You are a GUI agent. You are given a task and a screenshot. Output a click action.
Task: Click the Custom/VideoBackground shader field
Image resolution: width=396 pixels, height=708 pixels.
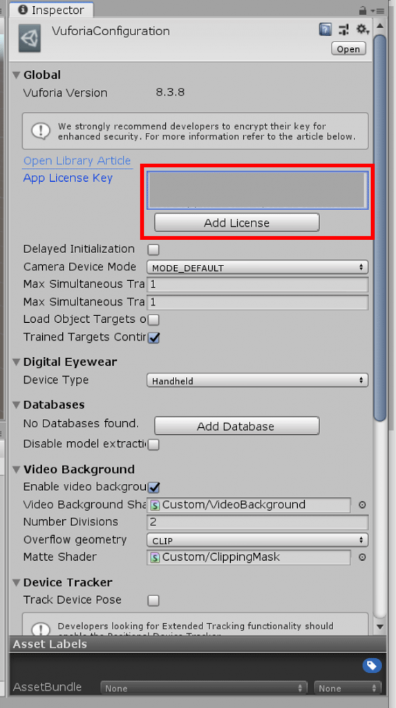(x=249, y=505)
